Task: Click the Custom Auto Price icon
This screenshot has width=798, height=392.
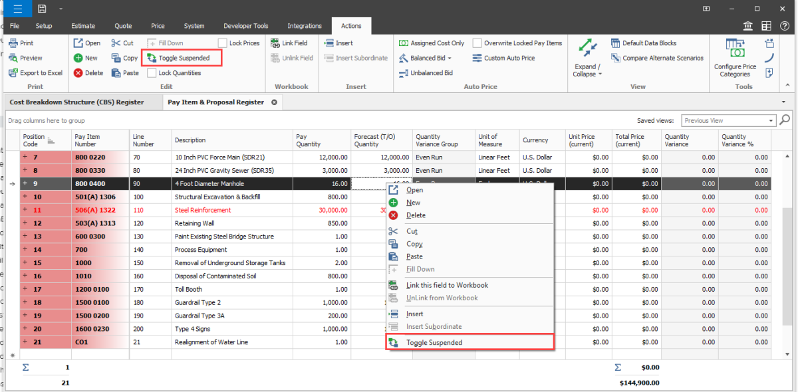Action: tap(477, 58)
